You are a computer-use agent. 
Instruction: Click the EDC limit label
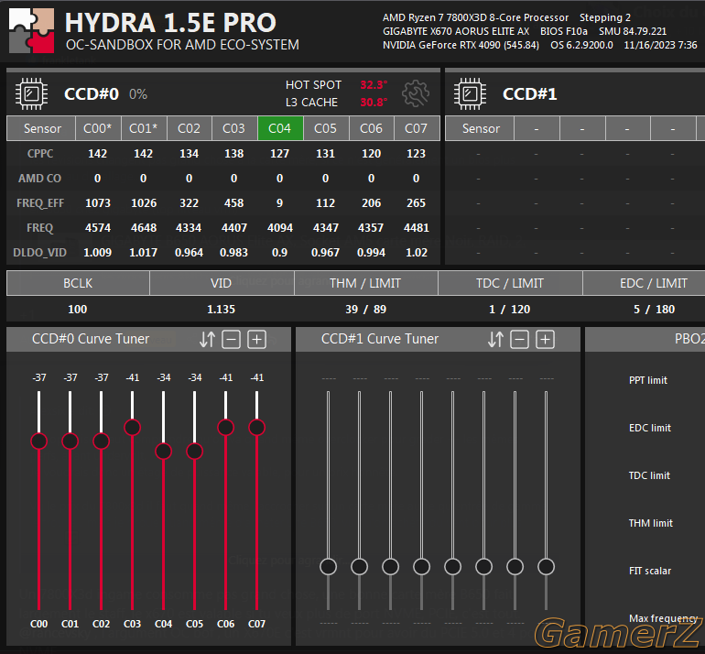(650, 428)
